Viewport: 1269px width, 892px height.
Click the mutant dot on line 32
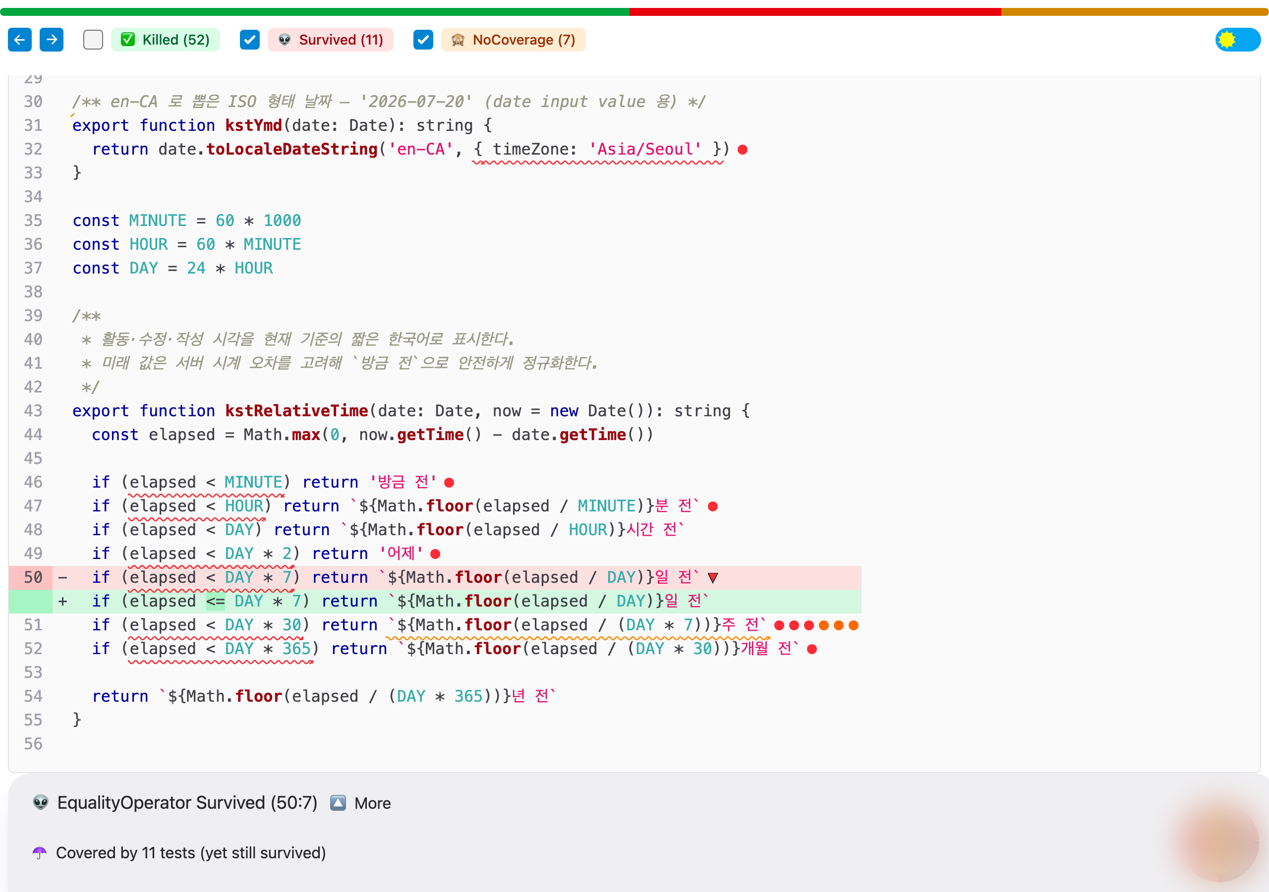pyautogui.click(x=743, y=149)
